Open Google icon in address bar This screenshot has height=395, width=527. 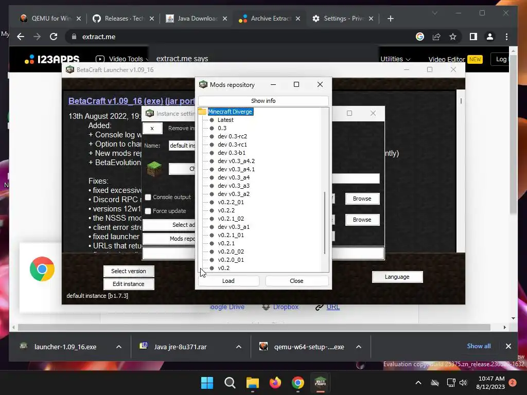point(420,37)
